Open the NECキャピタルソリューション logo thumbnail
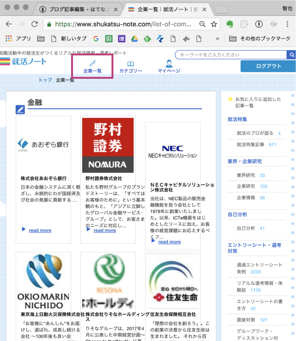The height and width of the screenshot is (341, 296). click(173, 152)
